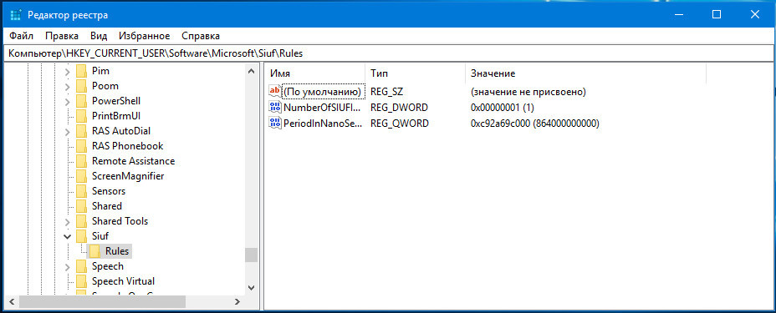Click the tree horizontal scrollbar right arrow

pyautogui.click(x=237, y=301)
